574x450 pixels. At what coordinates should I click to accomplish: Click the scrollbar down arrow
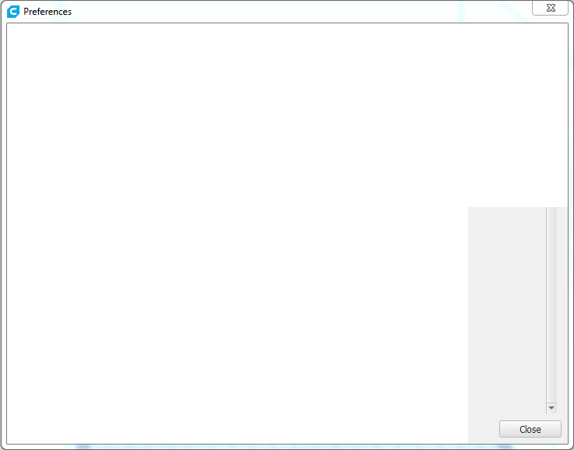(551, 407)
